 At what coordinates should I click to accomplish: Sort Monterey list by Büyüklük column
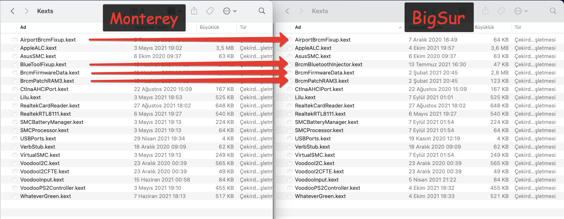pos(210,28)
